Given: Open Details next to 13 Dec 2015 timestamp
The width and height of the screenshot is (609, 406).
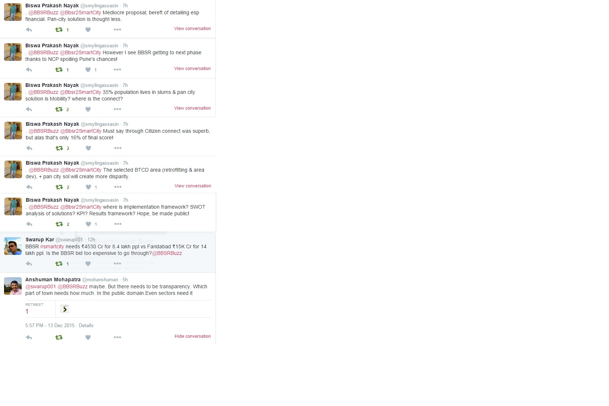Looking at the screenshot, I should click(86, 326).
